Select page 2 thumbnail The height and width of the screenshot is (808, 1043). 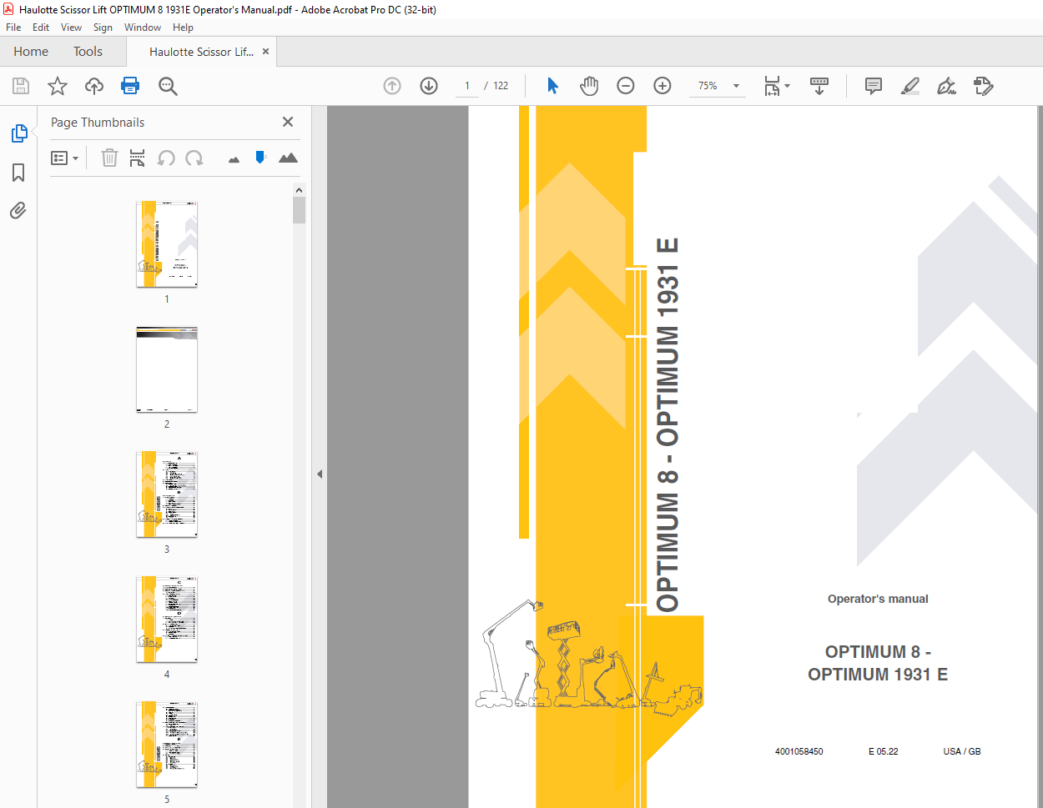point(167,369)
